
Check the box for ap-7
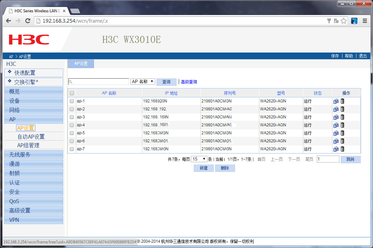tap(72, 149)
